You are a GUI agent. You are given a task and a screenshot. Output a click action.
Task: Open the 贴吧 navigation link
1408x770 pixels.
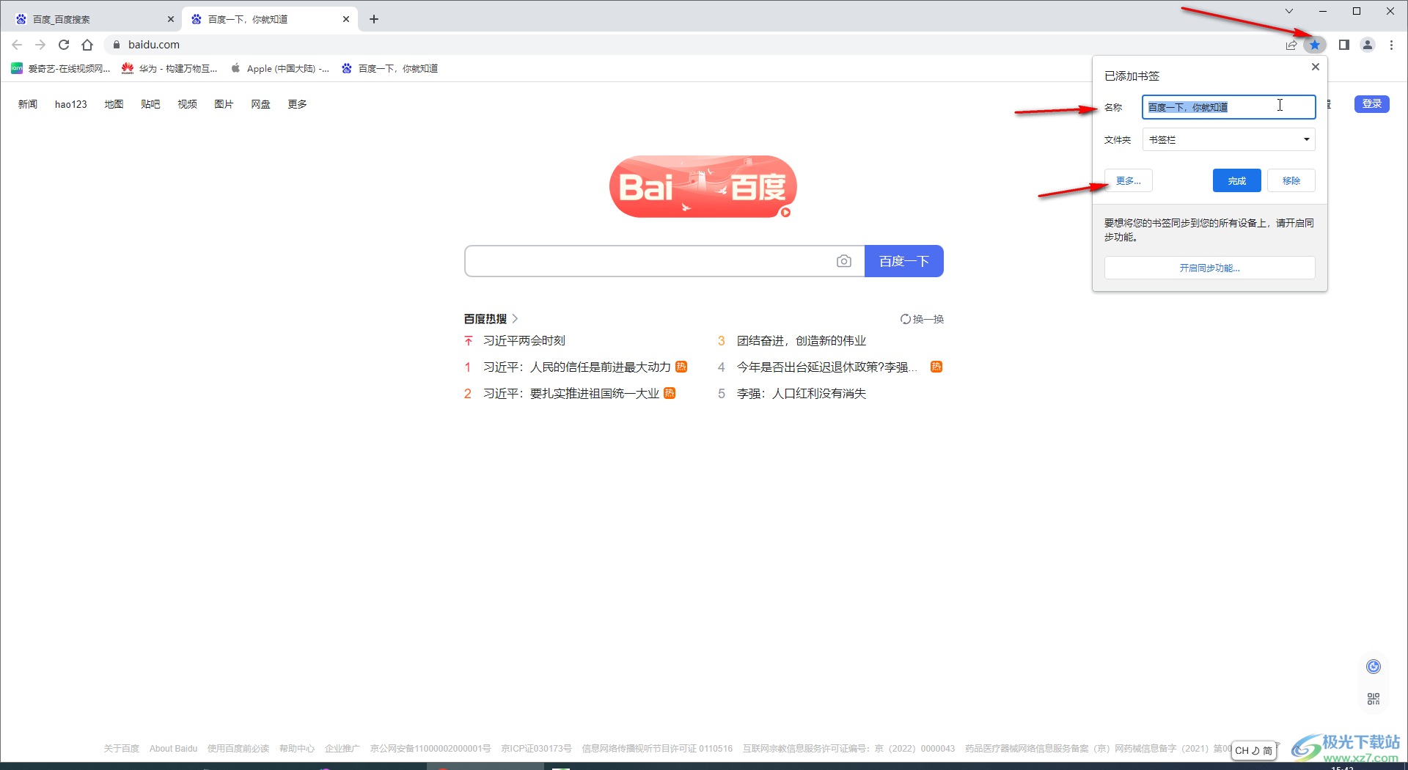[150, 104]
